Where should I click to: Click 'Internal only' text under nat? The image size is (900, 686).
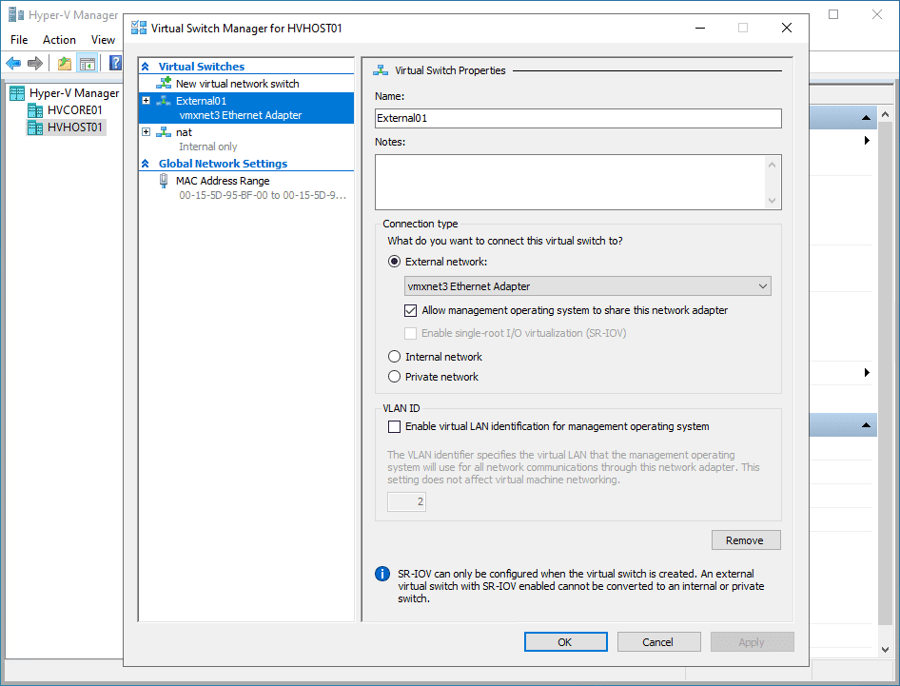click(x=207, y=147)
